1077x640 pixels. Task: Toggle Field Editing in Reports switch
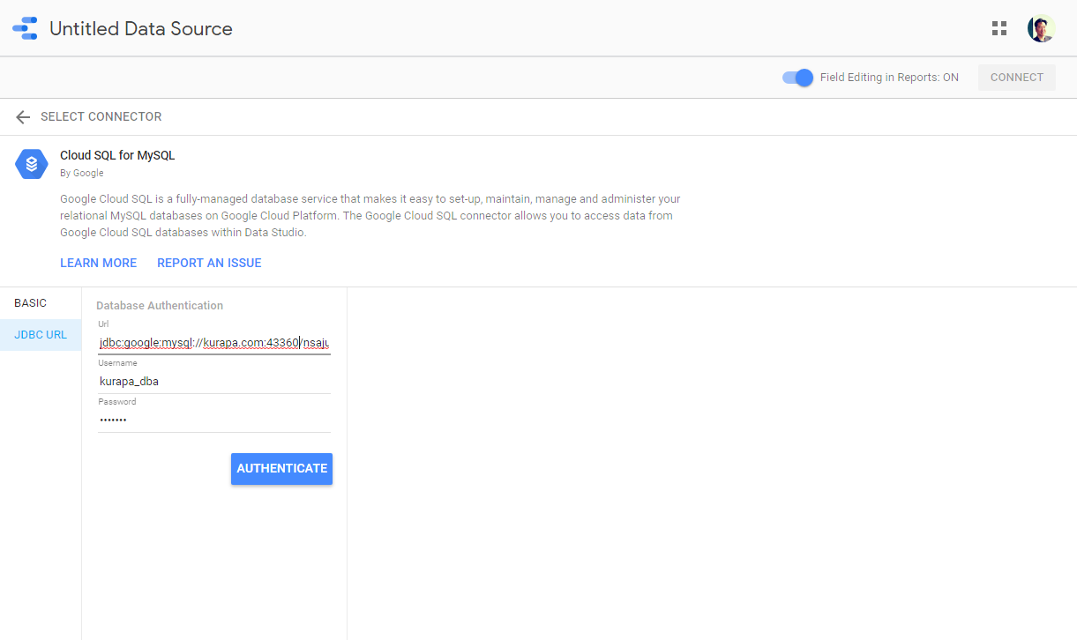coord(797,78)
